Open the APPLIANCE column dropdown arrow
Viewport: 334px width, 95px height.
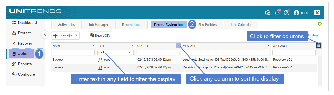tap(308, 45)
